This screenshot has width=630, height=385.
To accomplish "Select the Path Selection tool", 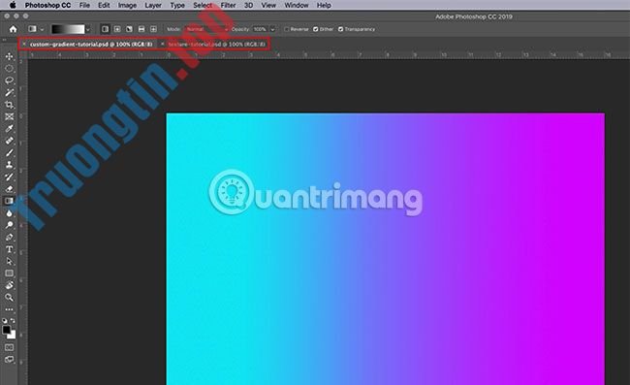I will click(10, 261).
